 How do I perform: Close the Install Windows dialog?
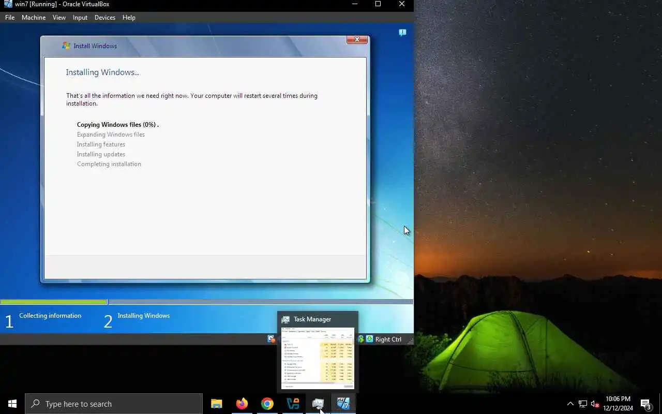coord(357,39)
